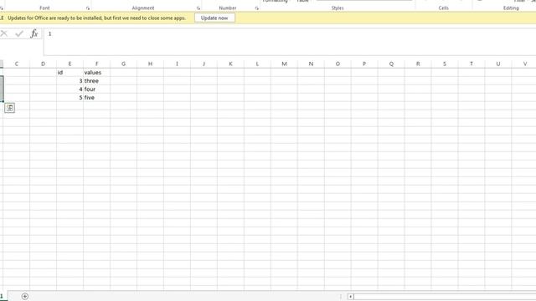Screen dimensions: 536x301
Task: Select the cell containing "five"
Action: [x=97, y=98]
